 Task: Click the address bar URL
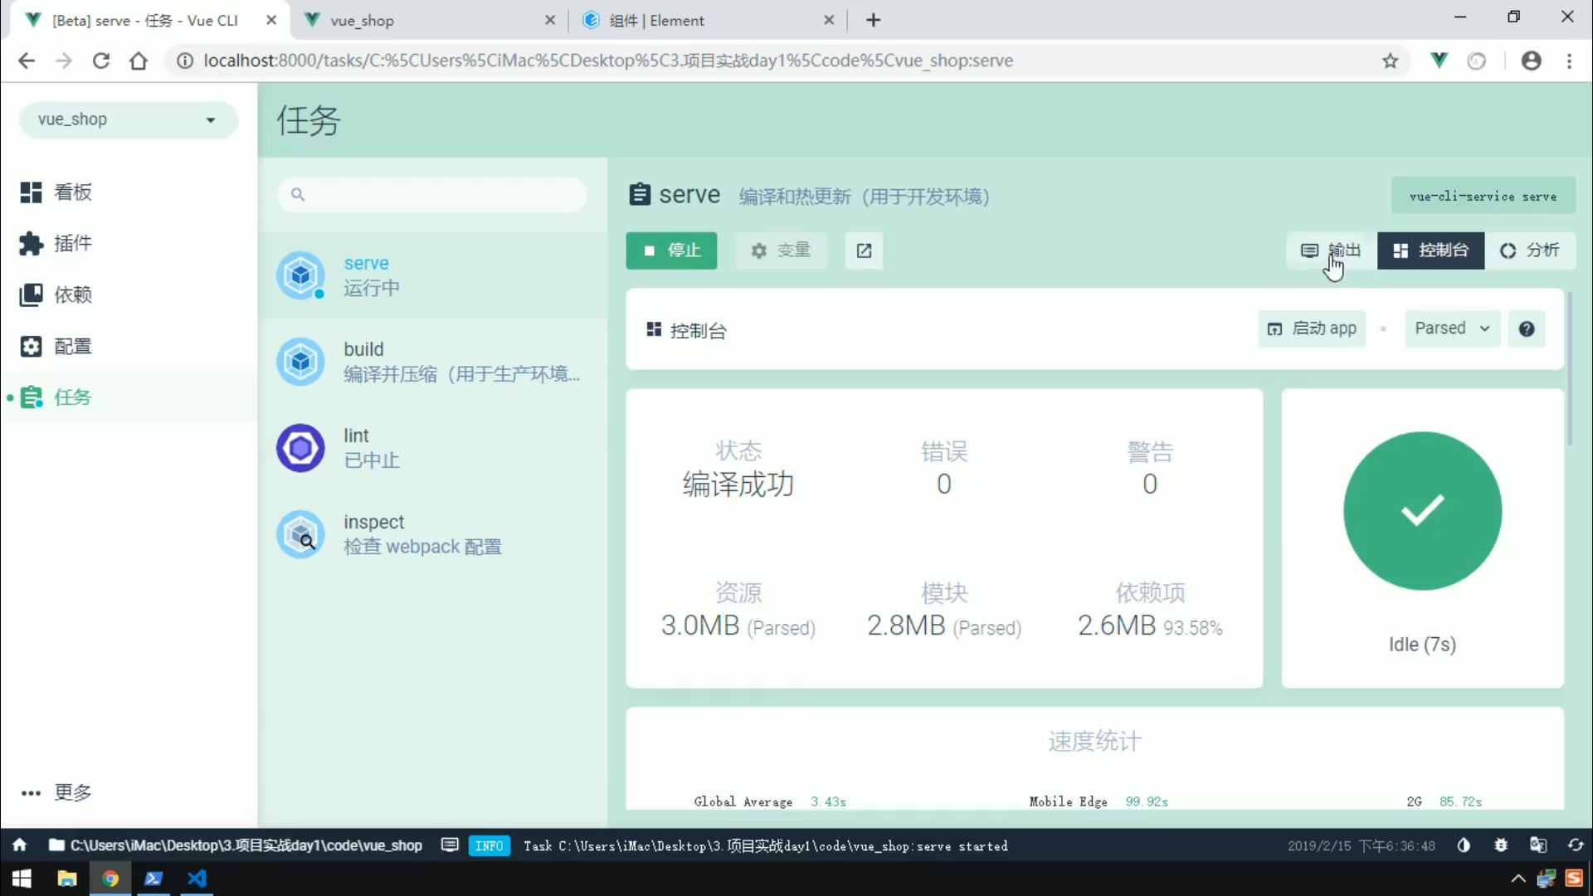[608, 61]
